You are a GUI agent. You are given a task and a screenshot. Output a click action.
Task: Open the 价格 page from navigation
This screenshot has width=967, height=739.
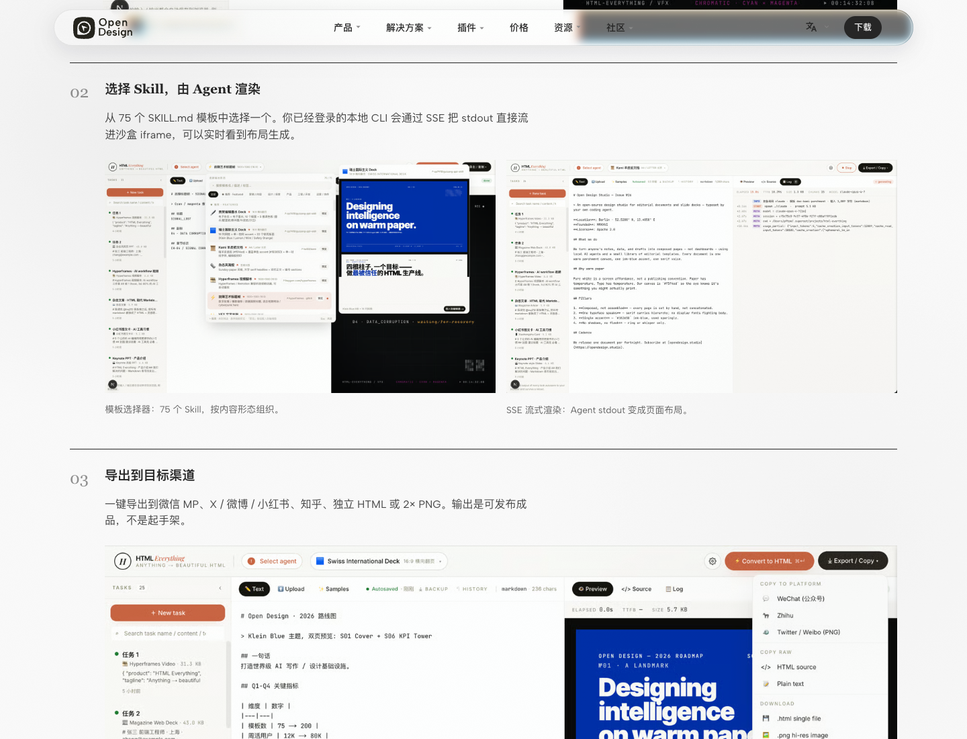click(x=519, y=28)
